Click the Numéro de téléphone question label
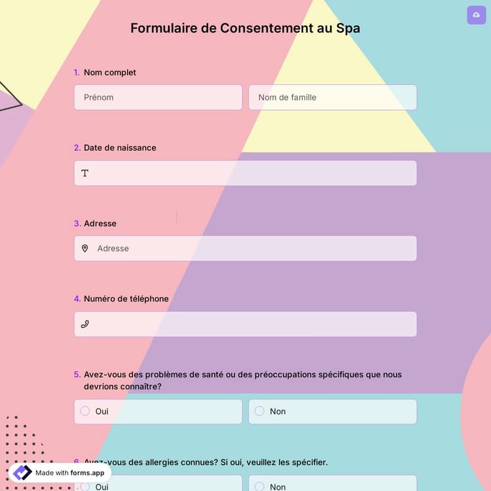Screen dimensions: 491x491 (126, 299)
